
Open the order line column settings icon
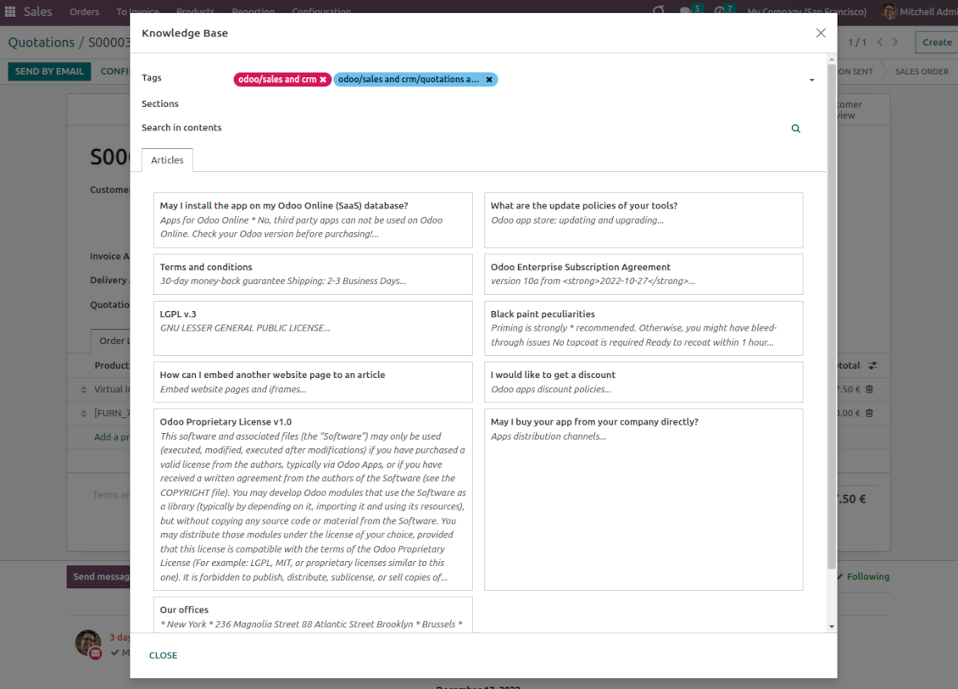pos(873,366)
